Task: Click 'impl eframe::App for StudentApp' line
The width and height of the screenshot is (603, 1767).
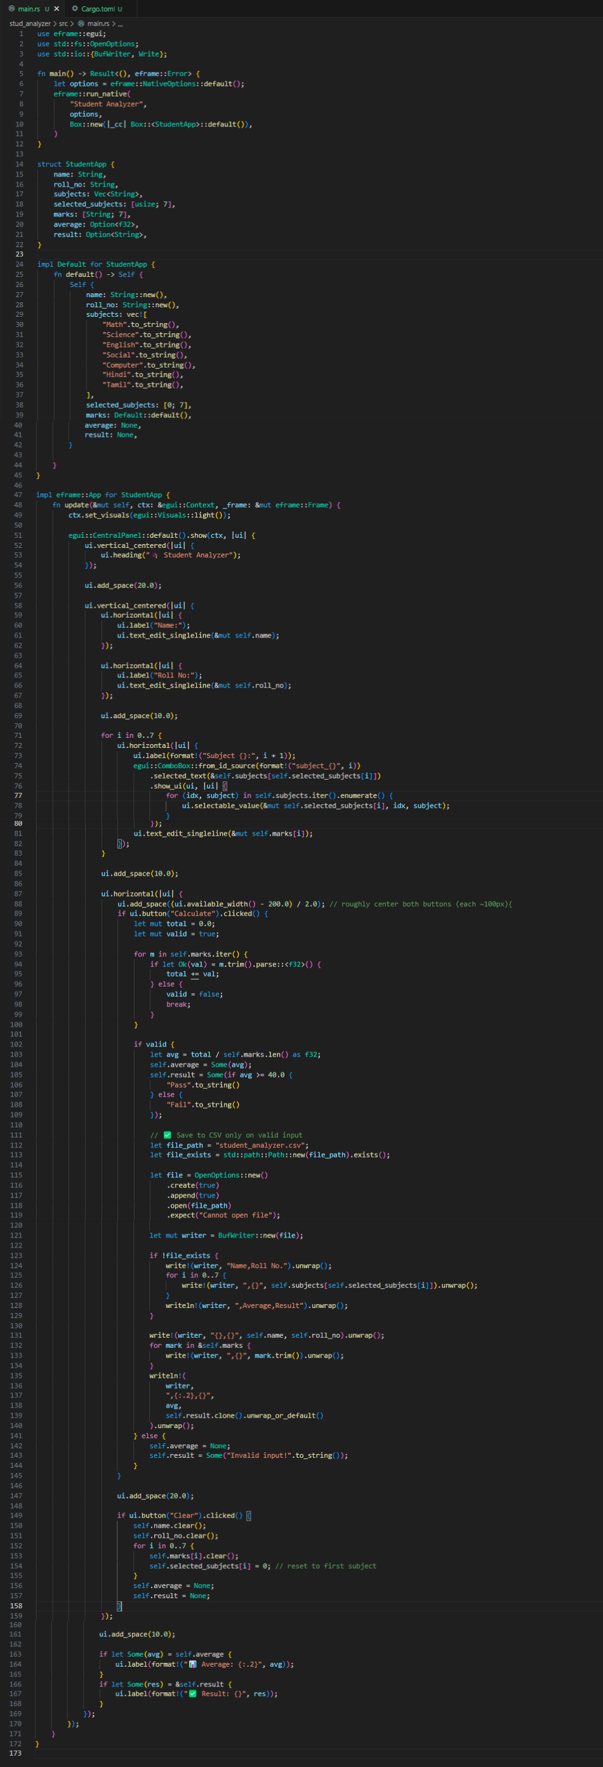Action: pyautogui.click(x=103, y=495)
